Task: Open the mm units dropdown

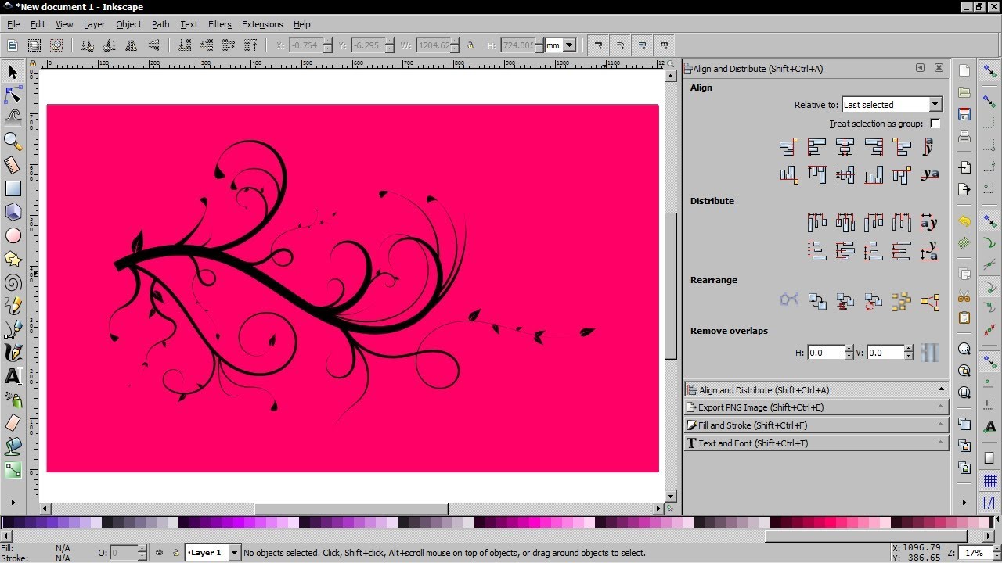Action: 569,46
